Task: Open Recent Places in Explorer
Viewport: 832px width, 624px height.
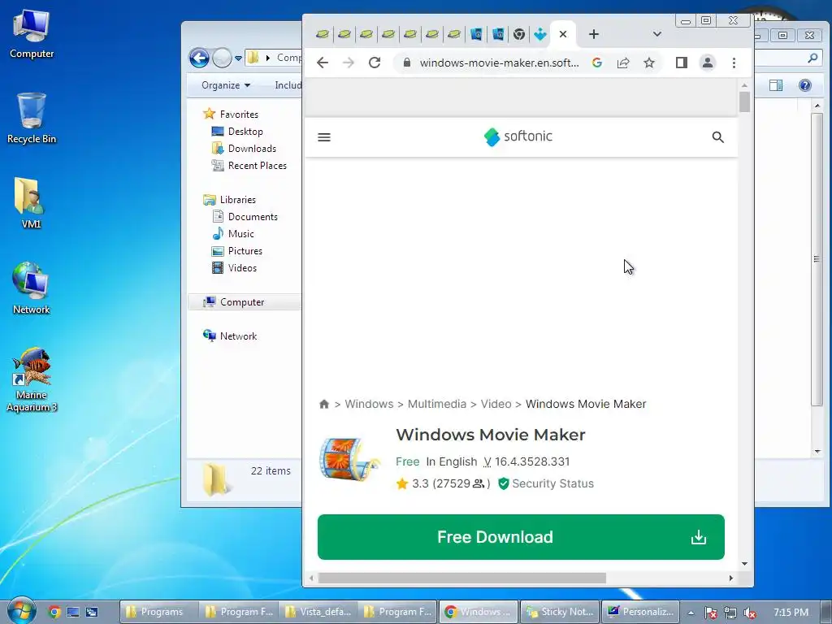Action: click(257, 166)
